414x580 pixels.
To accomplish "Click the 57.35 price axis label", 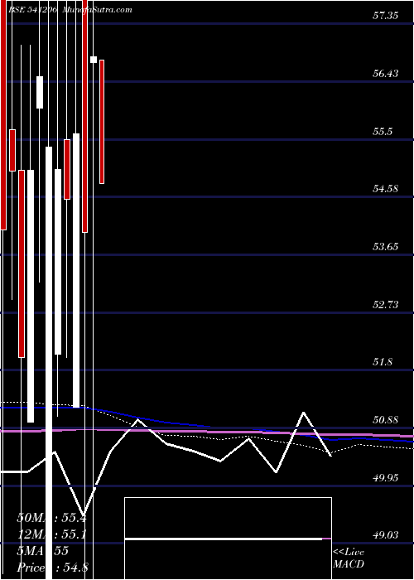I will (x=386, y=16).
